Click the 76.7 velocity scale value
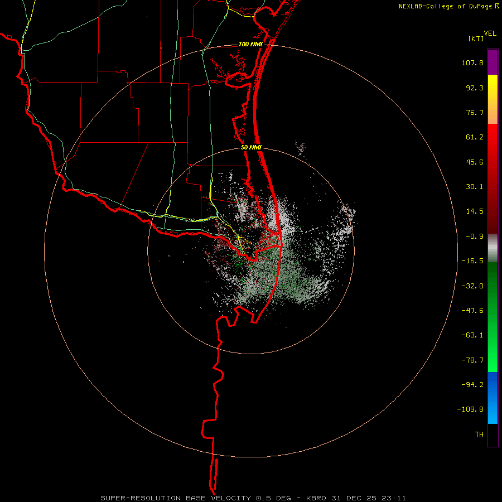502x502 pixels. 475,112
